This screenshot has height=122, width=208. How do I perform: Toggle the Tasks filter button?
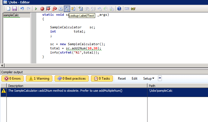tap(102, 79)
